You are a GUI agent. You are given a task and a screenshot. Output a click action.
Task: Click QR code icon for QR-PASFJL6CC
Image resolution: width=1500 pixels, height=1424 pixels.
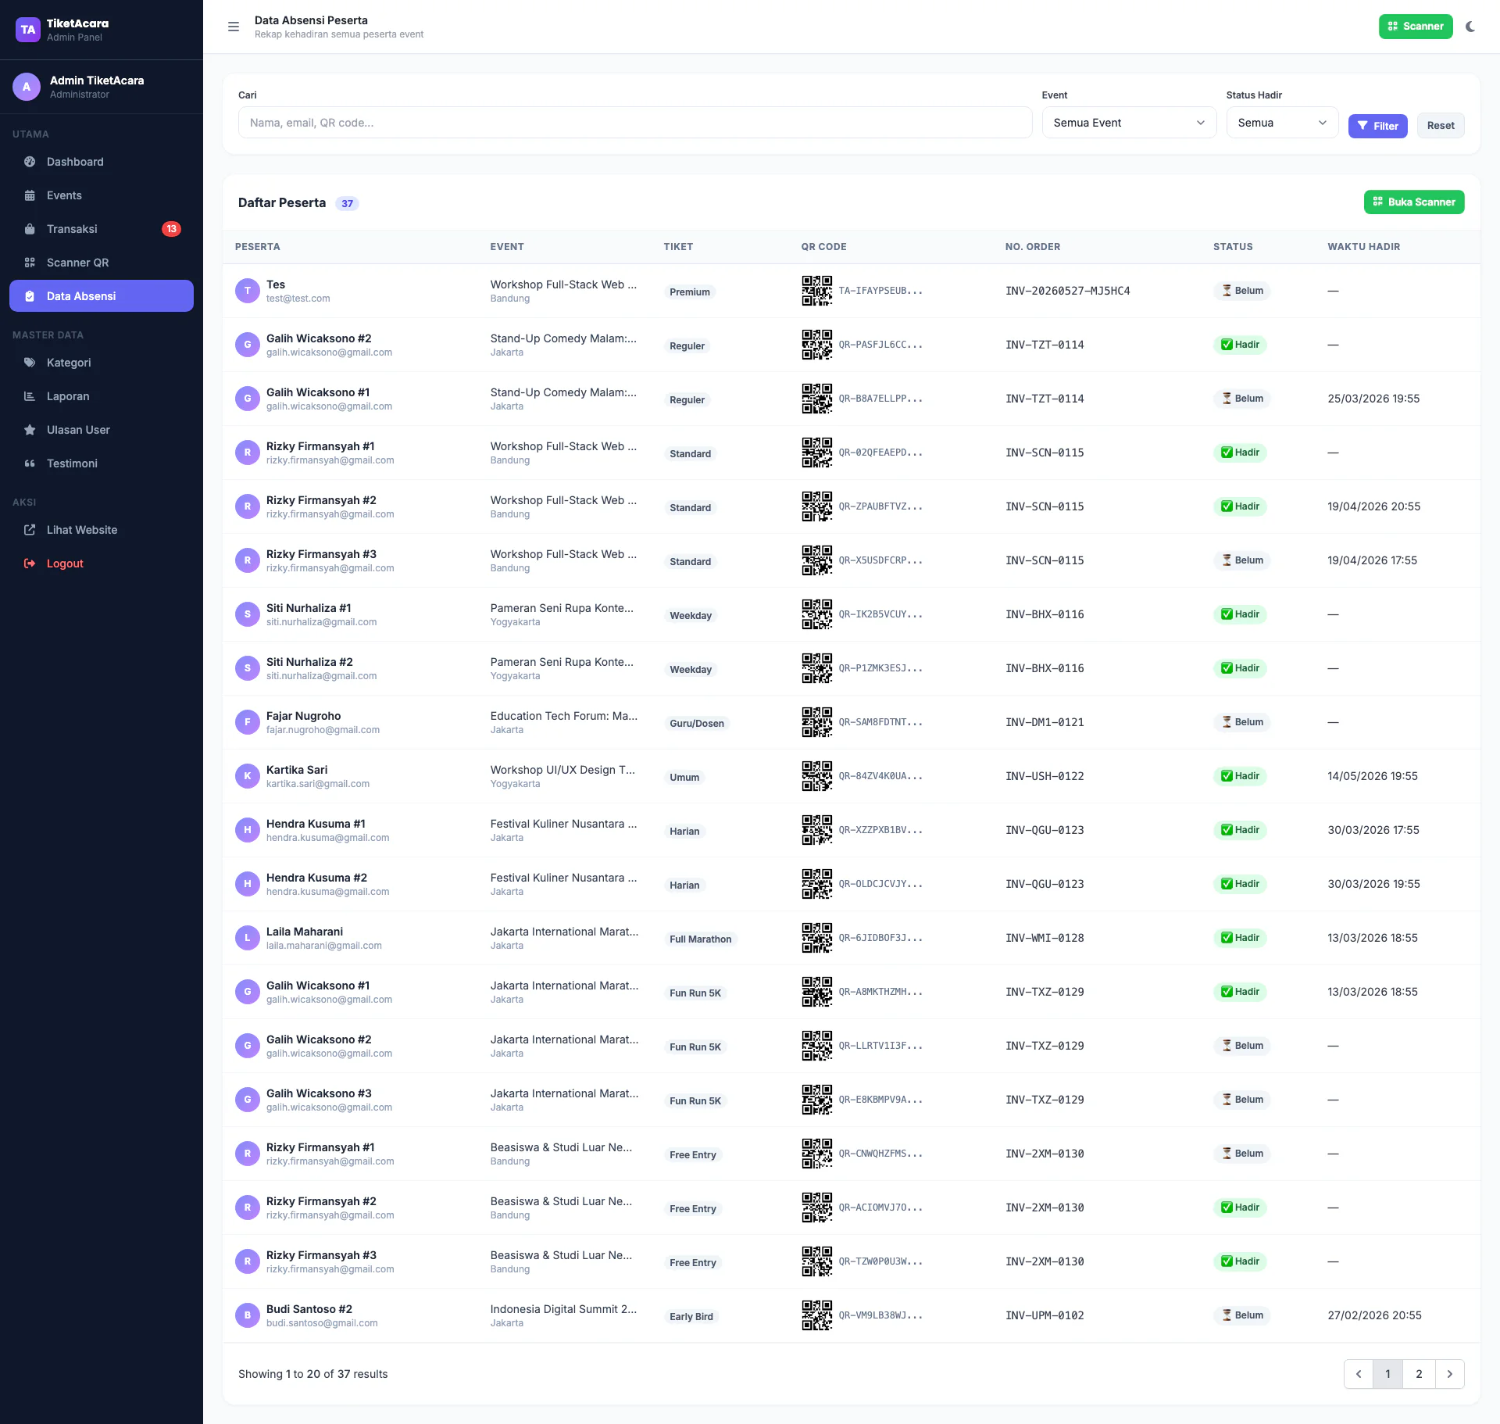point(816,345)
